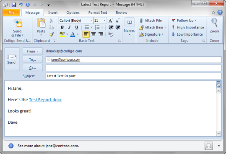Open the highlight color dropdown arrow

coord(67,34)
